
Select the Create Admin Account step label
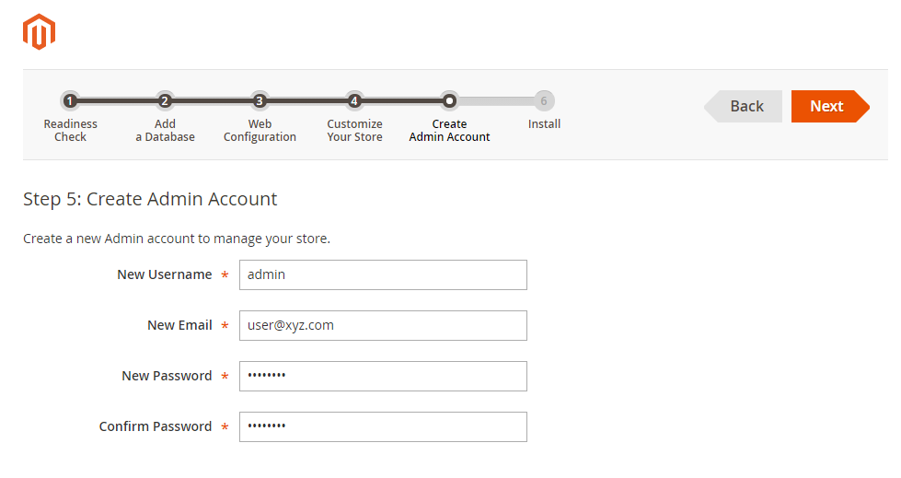click(x=449, y=131)
